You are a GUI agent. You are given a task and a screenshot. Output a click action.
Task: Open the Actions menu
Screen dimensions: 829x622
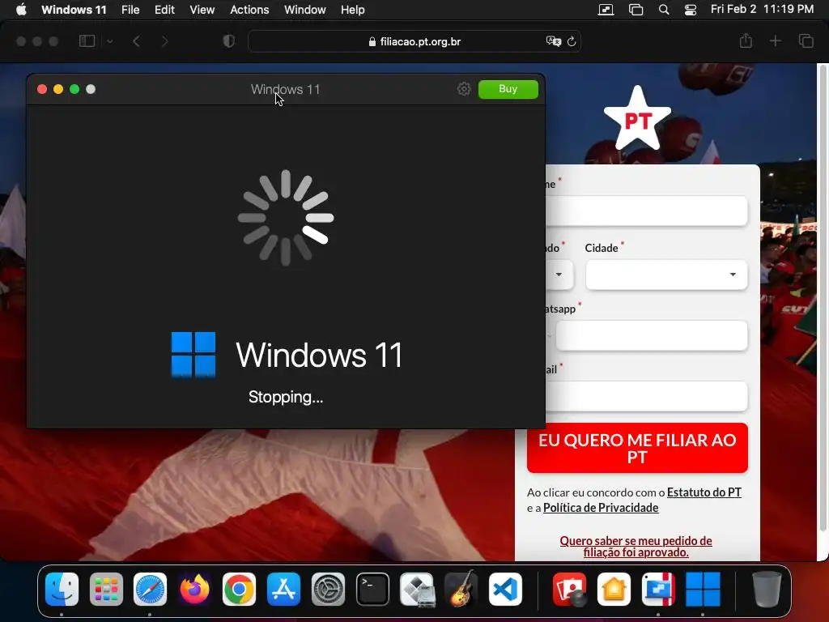click(x=249, y=10)
